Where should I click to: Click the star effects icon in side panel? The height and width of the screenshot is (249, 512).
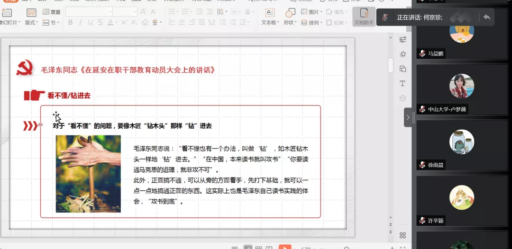[x=403, y=54]
